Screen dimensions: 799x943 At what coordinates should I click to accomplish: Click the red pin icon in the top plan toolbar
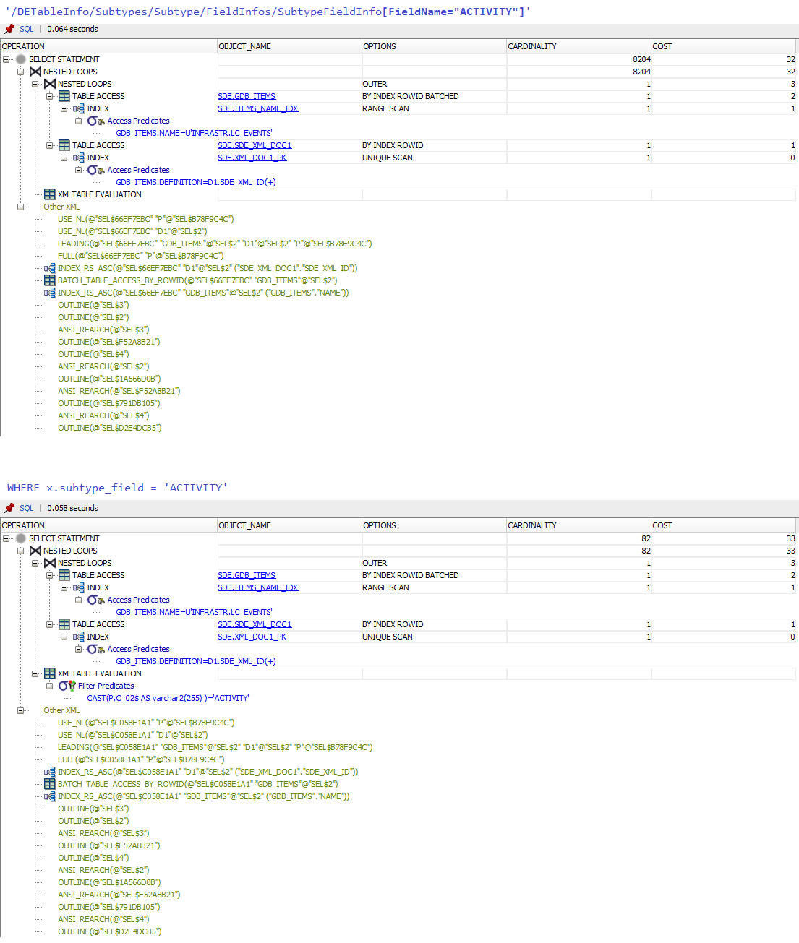[9, 29]
